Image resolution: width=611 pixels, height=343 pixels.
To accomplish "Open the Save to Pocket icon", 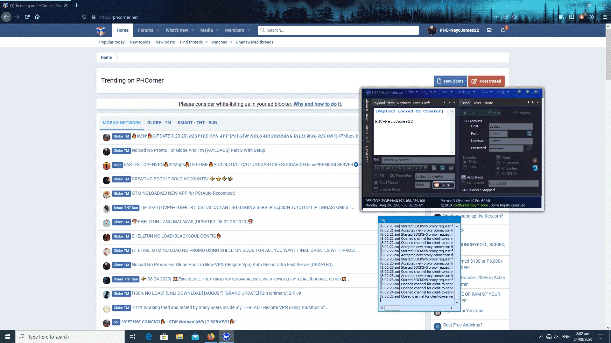I will point(505,17).
